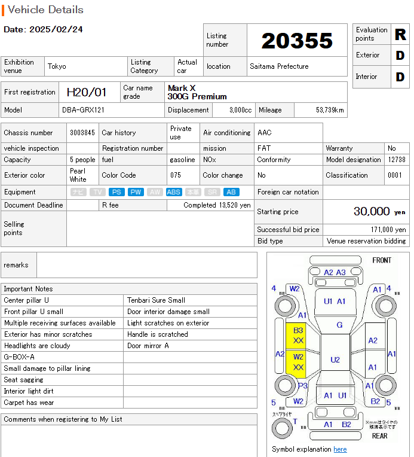Click the Vehicle Details heading
This screenshot has height=457, width=414.
[x=45, y=10]
